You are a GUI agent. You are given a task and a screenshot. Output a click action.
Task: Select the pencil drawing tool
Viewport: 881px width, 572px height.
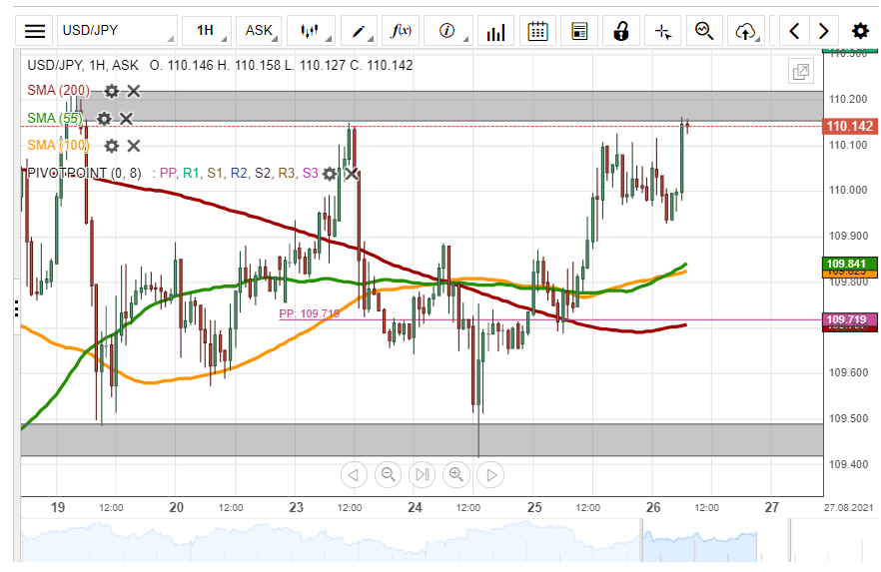361,31
